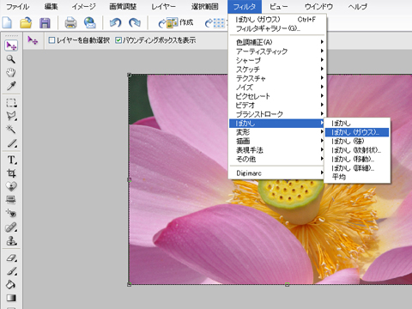Select the Lasso tool
The height and width of the screenshot is (309, 412).
pos(11,116)
